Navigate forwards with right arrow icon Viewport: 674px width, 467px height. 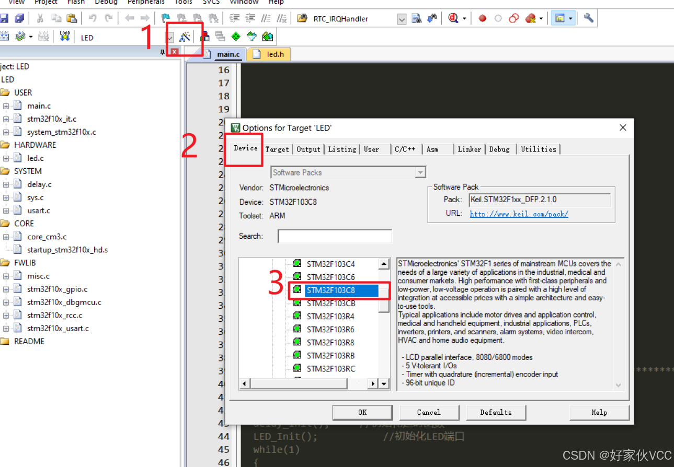(145, 18)
